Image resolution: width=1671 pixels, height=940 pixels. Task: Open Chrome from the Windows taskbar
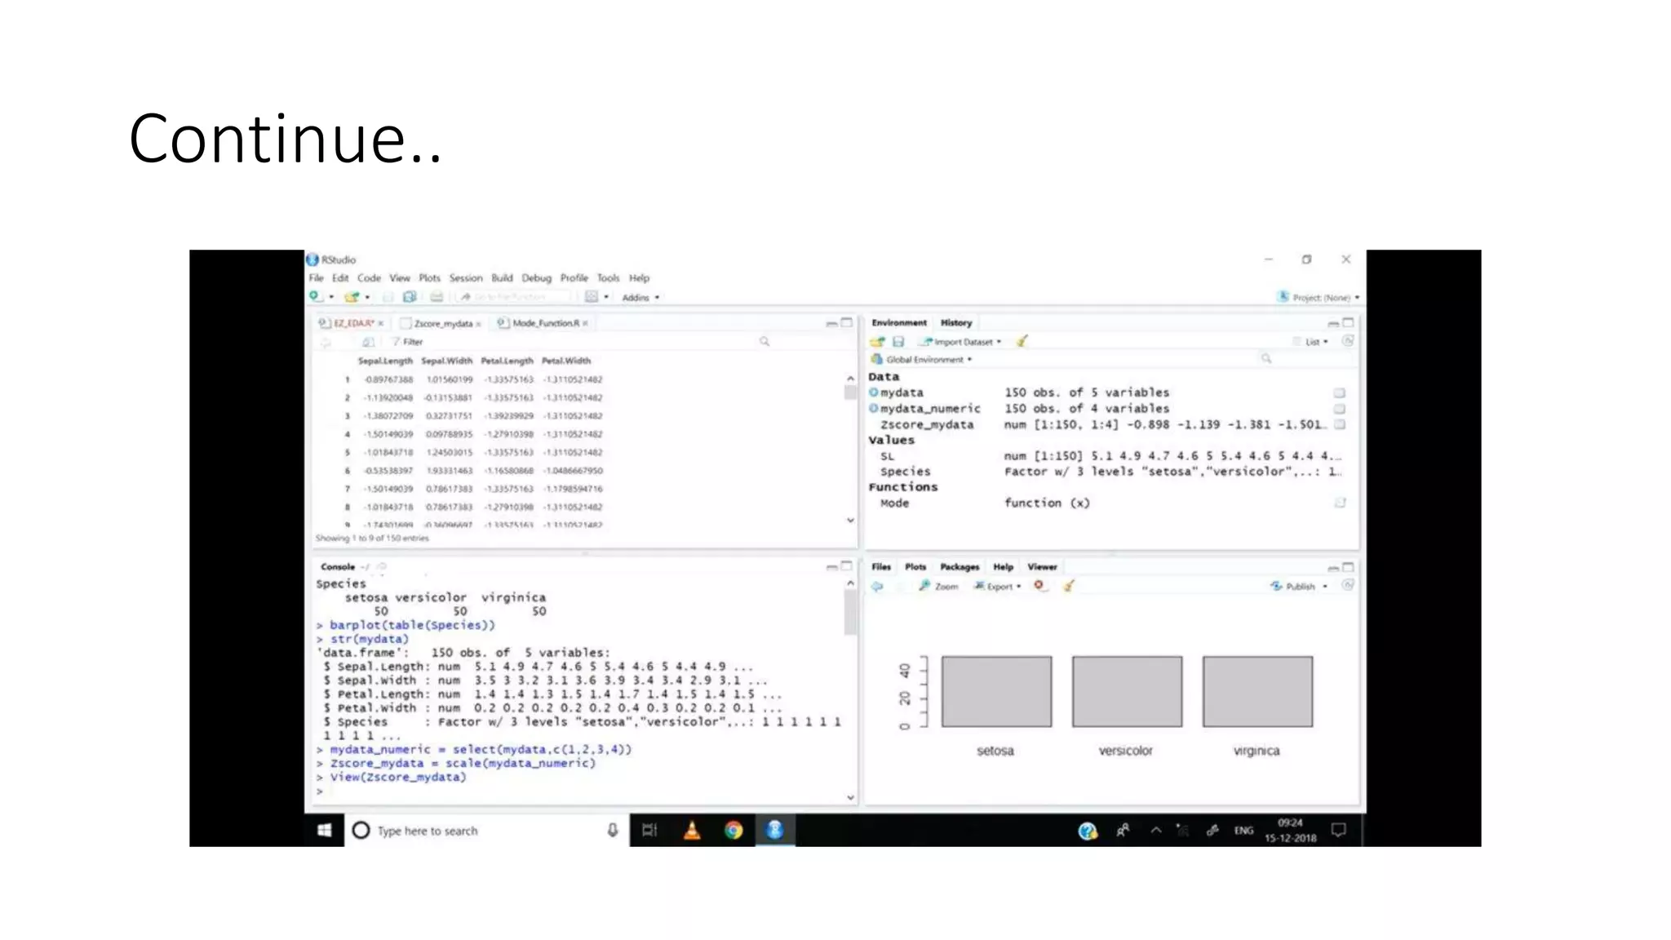[733, 831]
